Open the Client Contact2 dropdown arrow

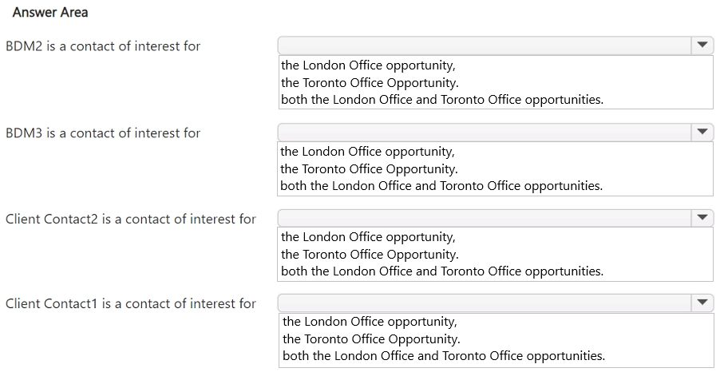pos(702,218)
